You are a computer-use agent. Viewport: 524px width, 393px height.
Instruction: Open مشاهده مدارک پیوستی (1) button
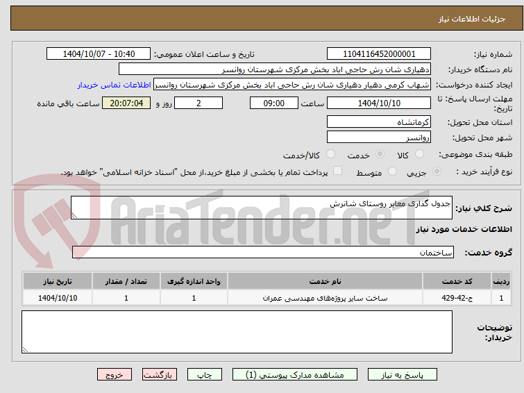pyautogui.click(x=295, y=375)
